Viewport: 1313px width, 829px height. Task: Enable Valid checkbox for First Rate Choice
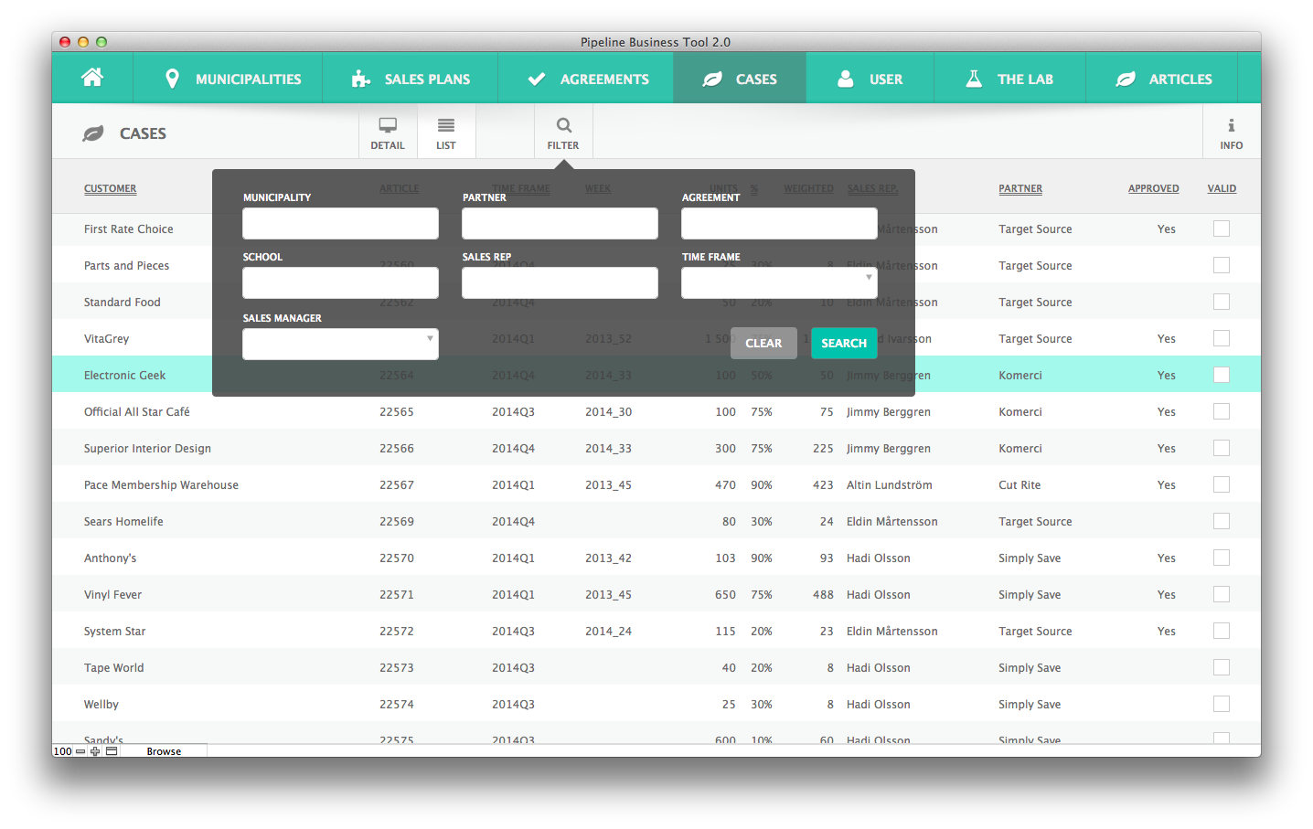(1221, 229)
